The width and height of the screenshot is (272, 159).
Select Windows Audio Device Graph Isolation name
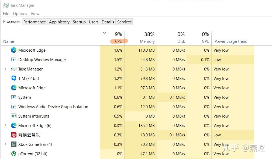pyautogui.click(x=53, y=107)
